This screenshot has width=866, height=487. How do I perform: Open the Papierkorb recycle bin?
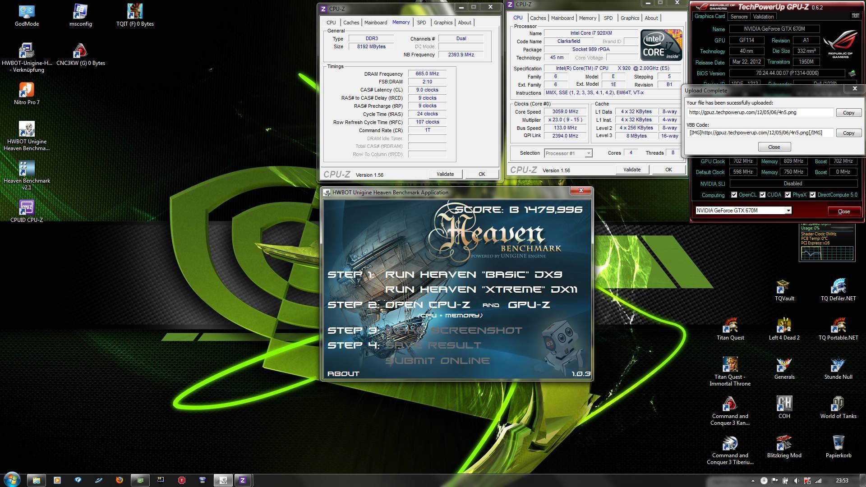(x=838, y=447)
